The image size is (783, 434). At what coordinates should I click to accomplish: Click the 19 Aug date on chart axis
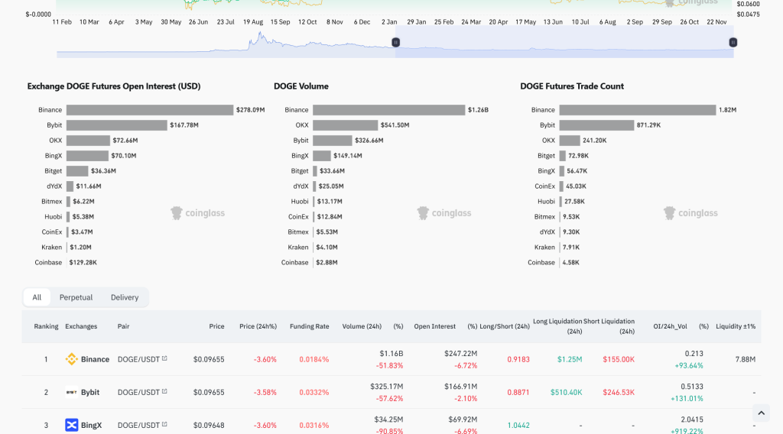tap(252, 22)
